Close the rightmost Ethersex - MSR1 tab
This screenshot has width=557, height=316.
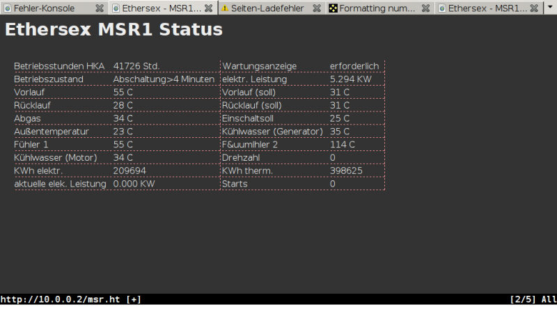(534, 8)
